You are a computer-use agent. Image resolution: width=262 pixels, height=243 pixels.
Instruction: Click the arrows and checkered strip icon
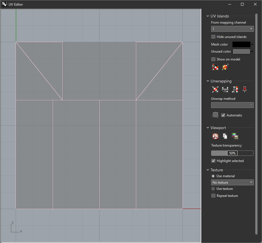[x=235, y=89]
